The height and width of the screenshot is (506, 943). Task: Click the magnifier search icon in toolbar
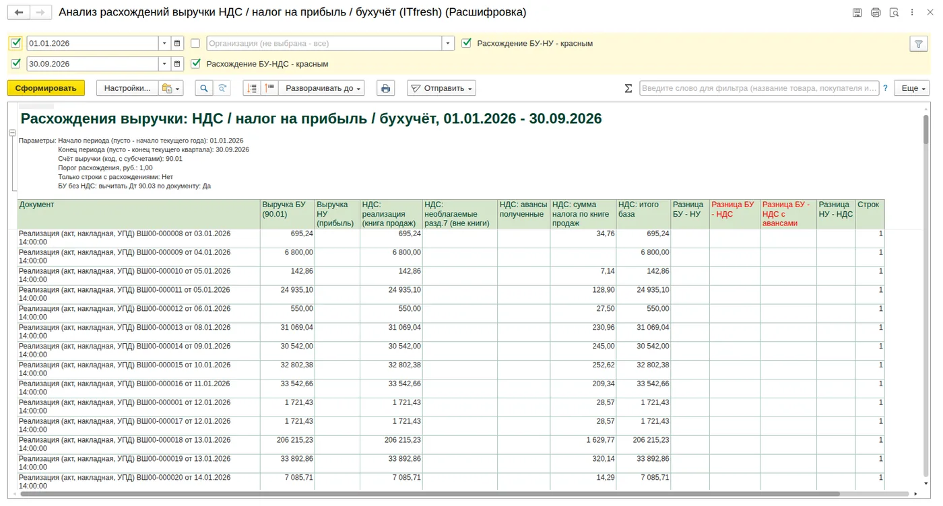pos(203,88)
